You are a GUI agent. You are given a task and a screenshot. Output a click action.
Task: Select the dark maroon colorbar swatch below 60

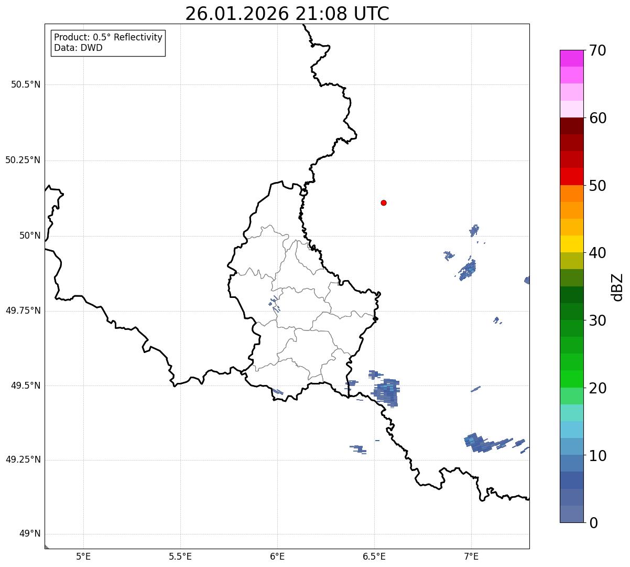tap(571, 126)
